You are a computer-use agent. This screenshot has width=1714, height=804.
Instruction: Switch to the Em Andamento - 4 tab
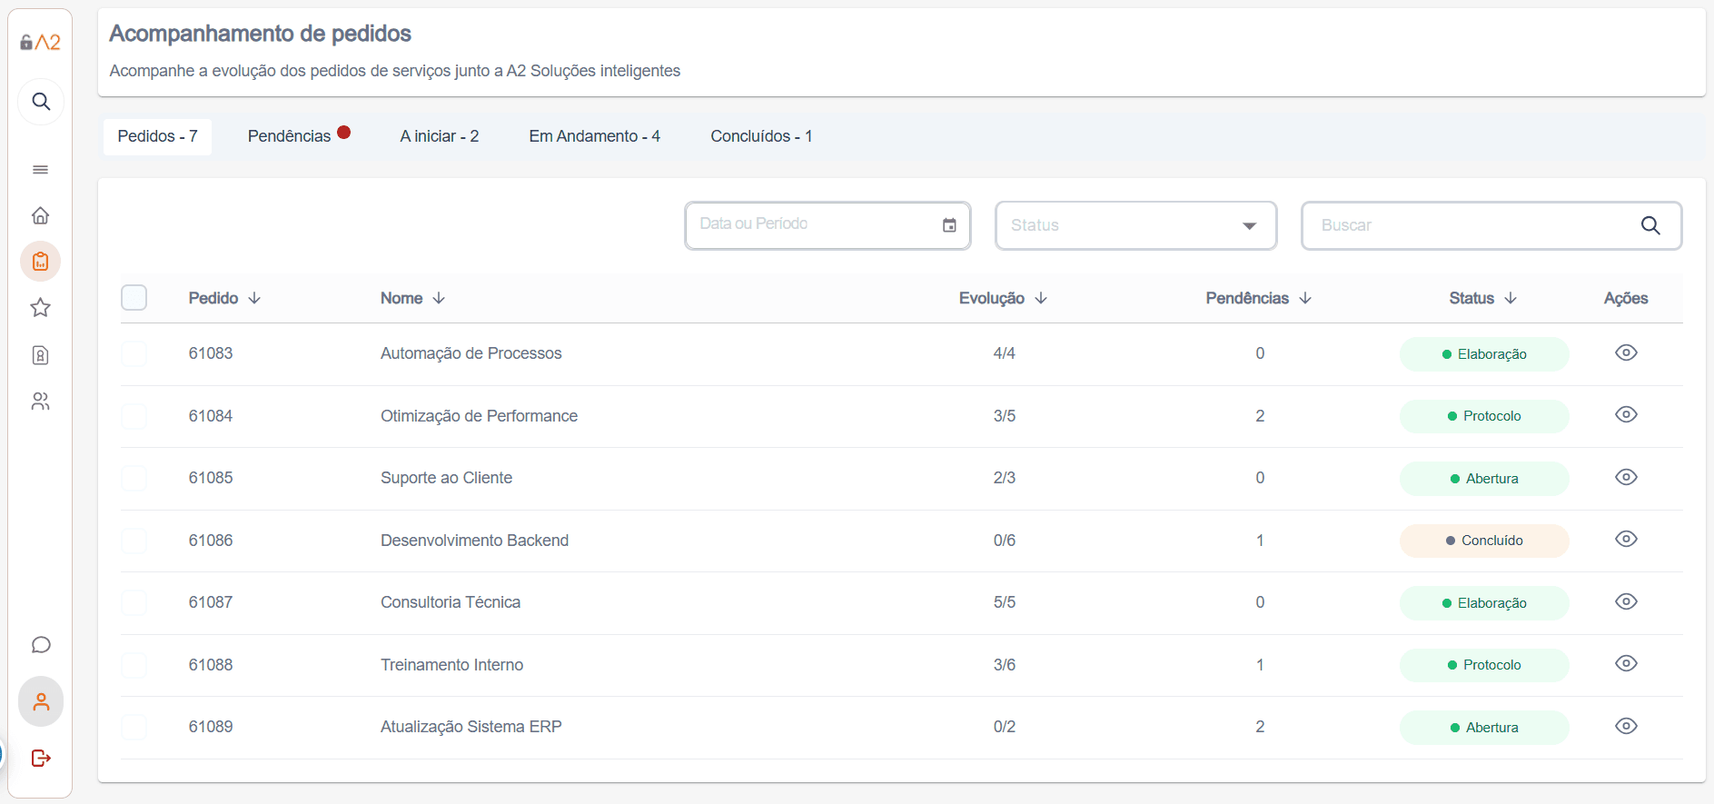coord(594,136)
